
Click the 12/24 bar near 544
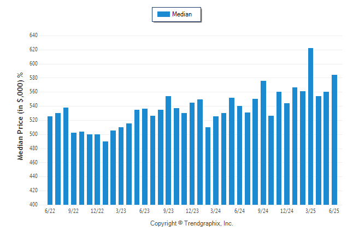pos(287,154)
